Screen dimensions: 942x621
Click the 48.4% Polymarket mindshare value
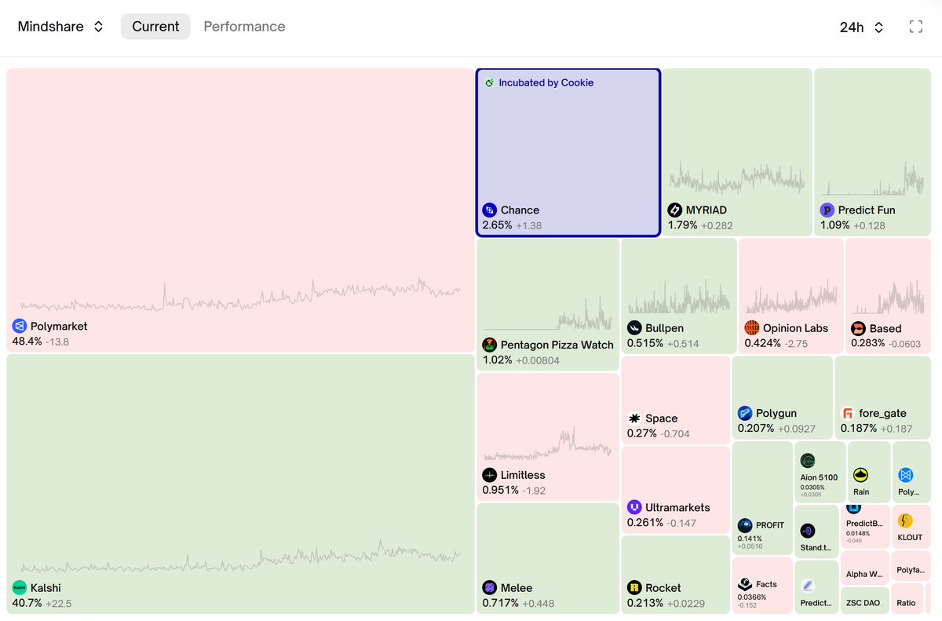click(x=27, y=342)
